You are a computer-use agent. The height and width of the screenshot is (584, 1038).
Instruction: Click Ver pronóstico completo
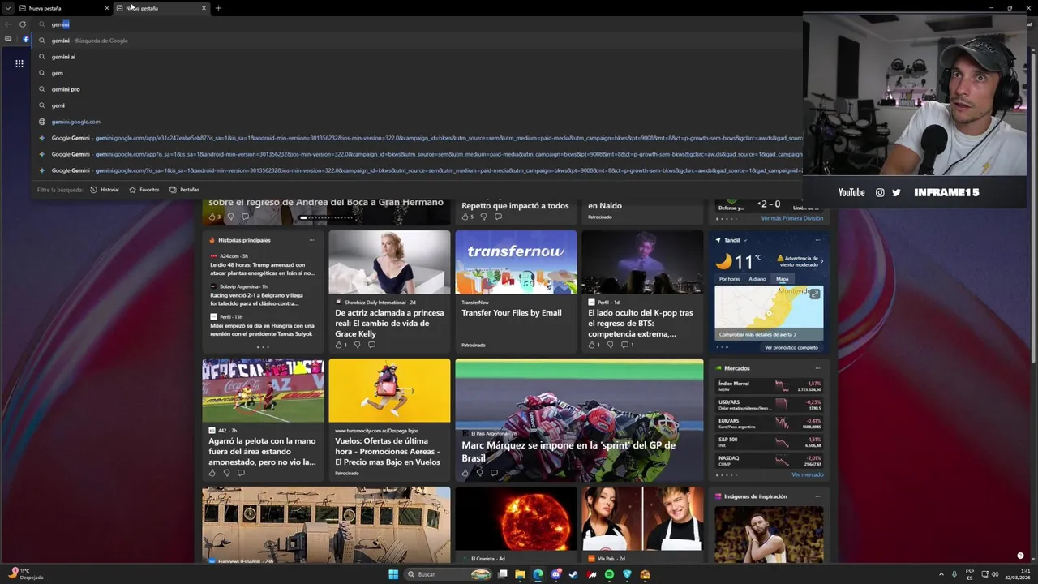(791, 347)
